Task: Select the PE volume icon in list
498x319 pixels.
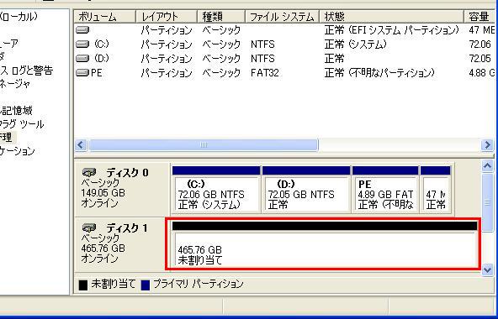Action: point(82,73)
